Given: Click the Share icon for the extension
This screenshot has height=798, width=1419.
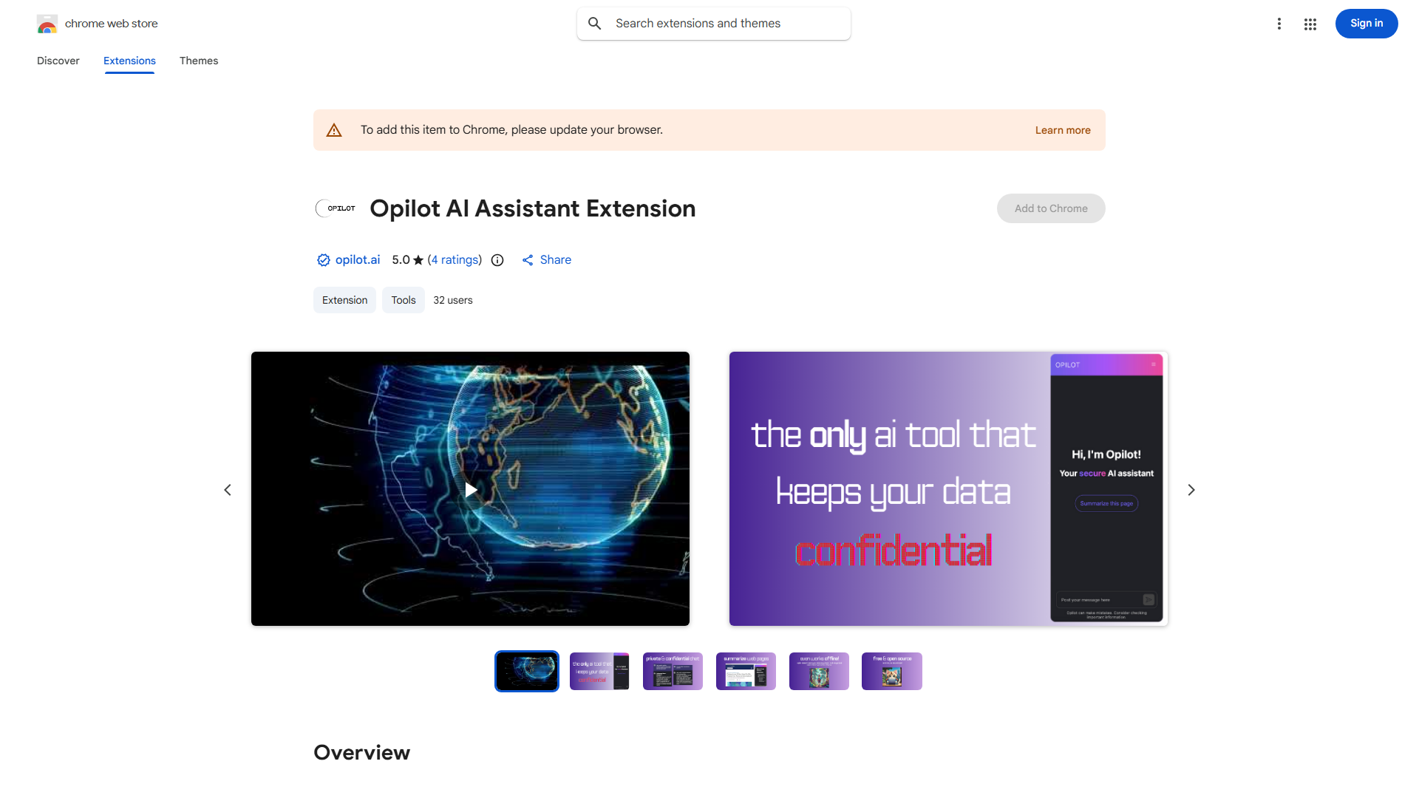Looking at the screenshot, I should point(527,259).
